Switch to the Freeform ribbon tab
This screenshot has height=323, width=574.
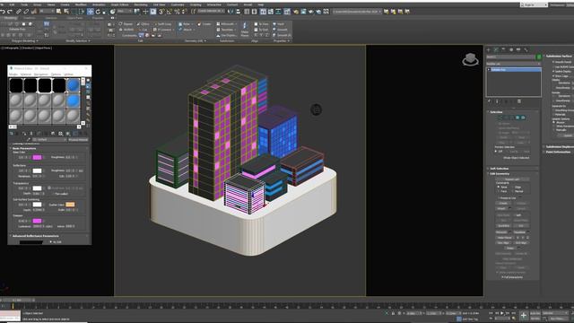30,18
